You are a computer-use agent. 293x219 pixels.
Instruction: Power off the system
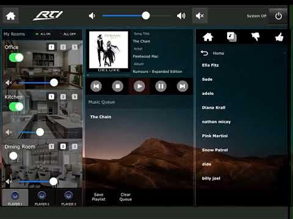click(278, 16)
